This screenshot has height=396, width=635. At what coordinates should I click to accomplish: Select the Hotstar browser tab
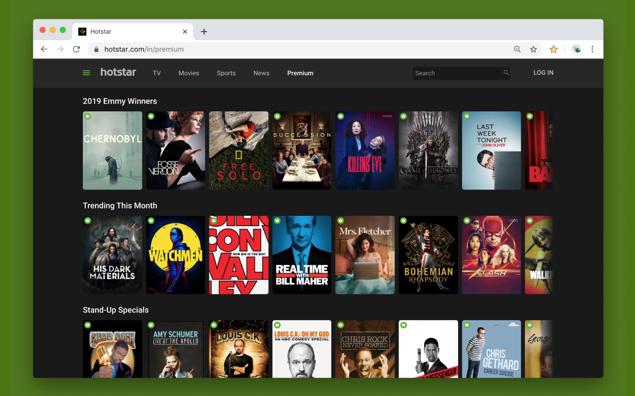point(132,32)
